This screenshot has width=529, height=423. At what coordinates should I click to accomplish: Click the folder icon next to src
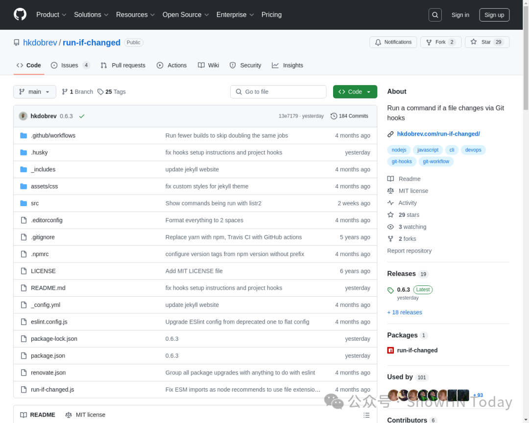click(24, 203)
